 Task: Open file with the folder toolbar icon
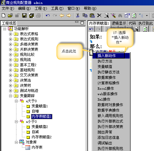click(10, 15)
